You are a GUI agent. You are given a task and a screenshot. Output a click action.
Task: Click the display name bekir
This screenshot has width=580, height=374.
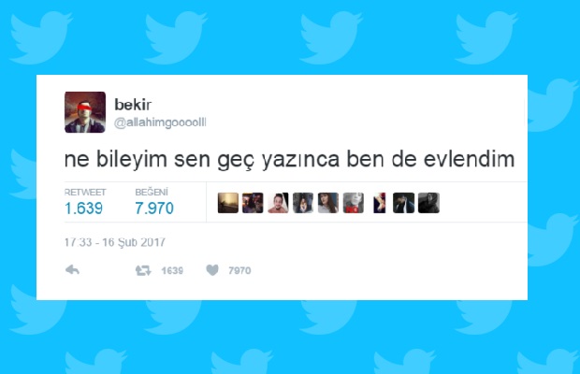tap(133, 105)
